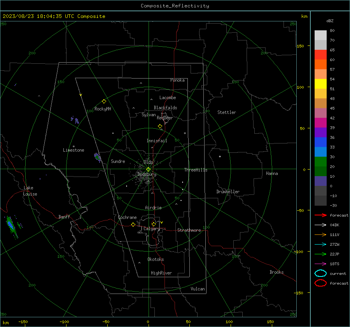Click the Brooks city label
This screenshot has width=350, height=327.
tap(276, 272)
